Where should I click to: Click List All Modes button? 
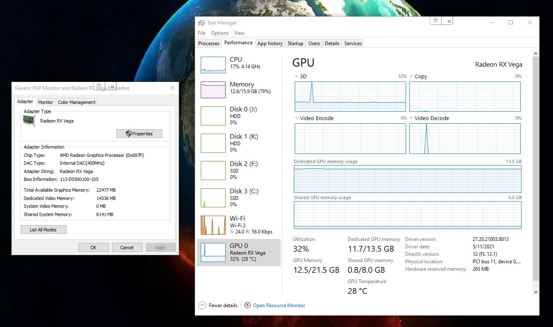tap(43, 230)
